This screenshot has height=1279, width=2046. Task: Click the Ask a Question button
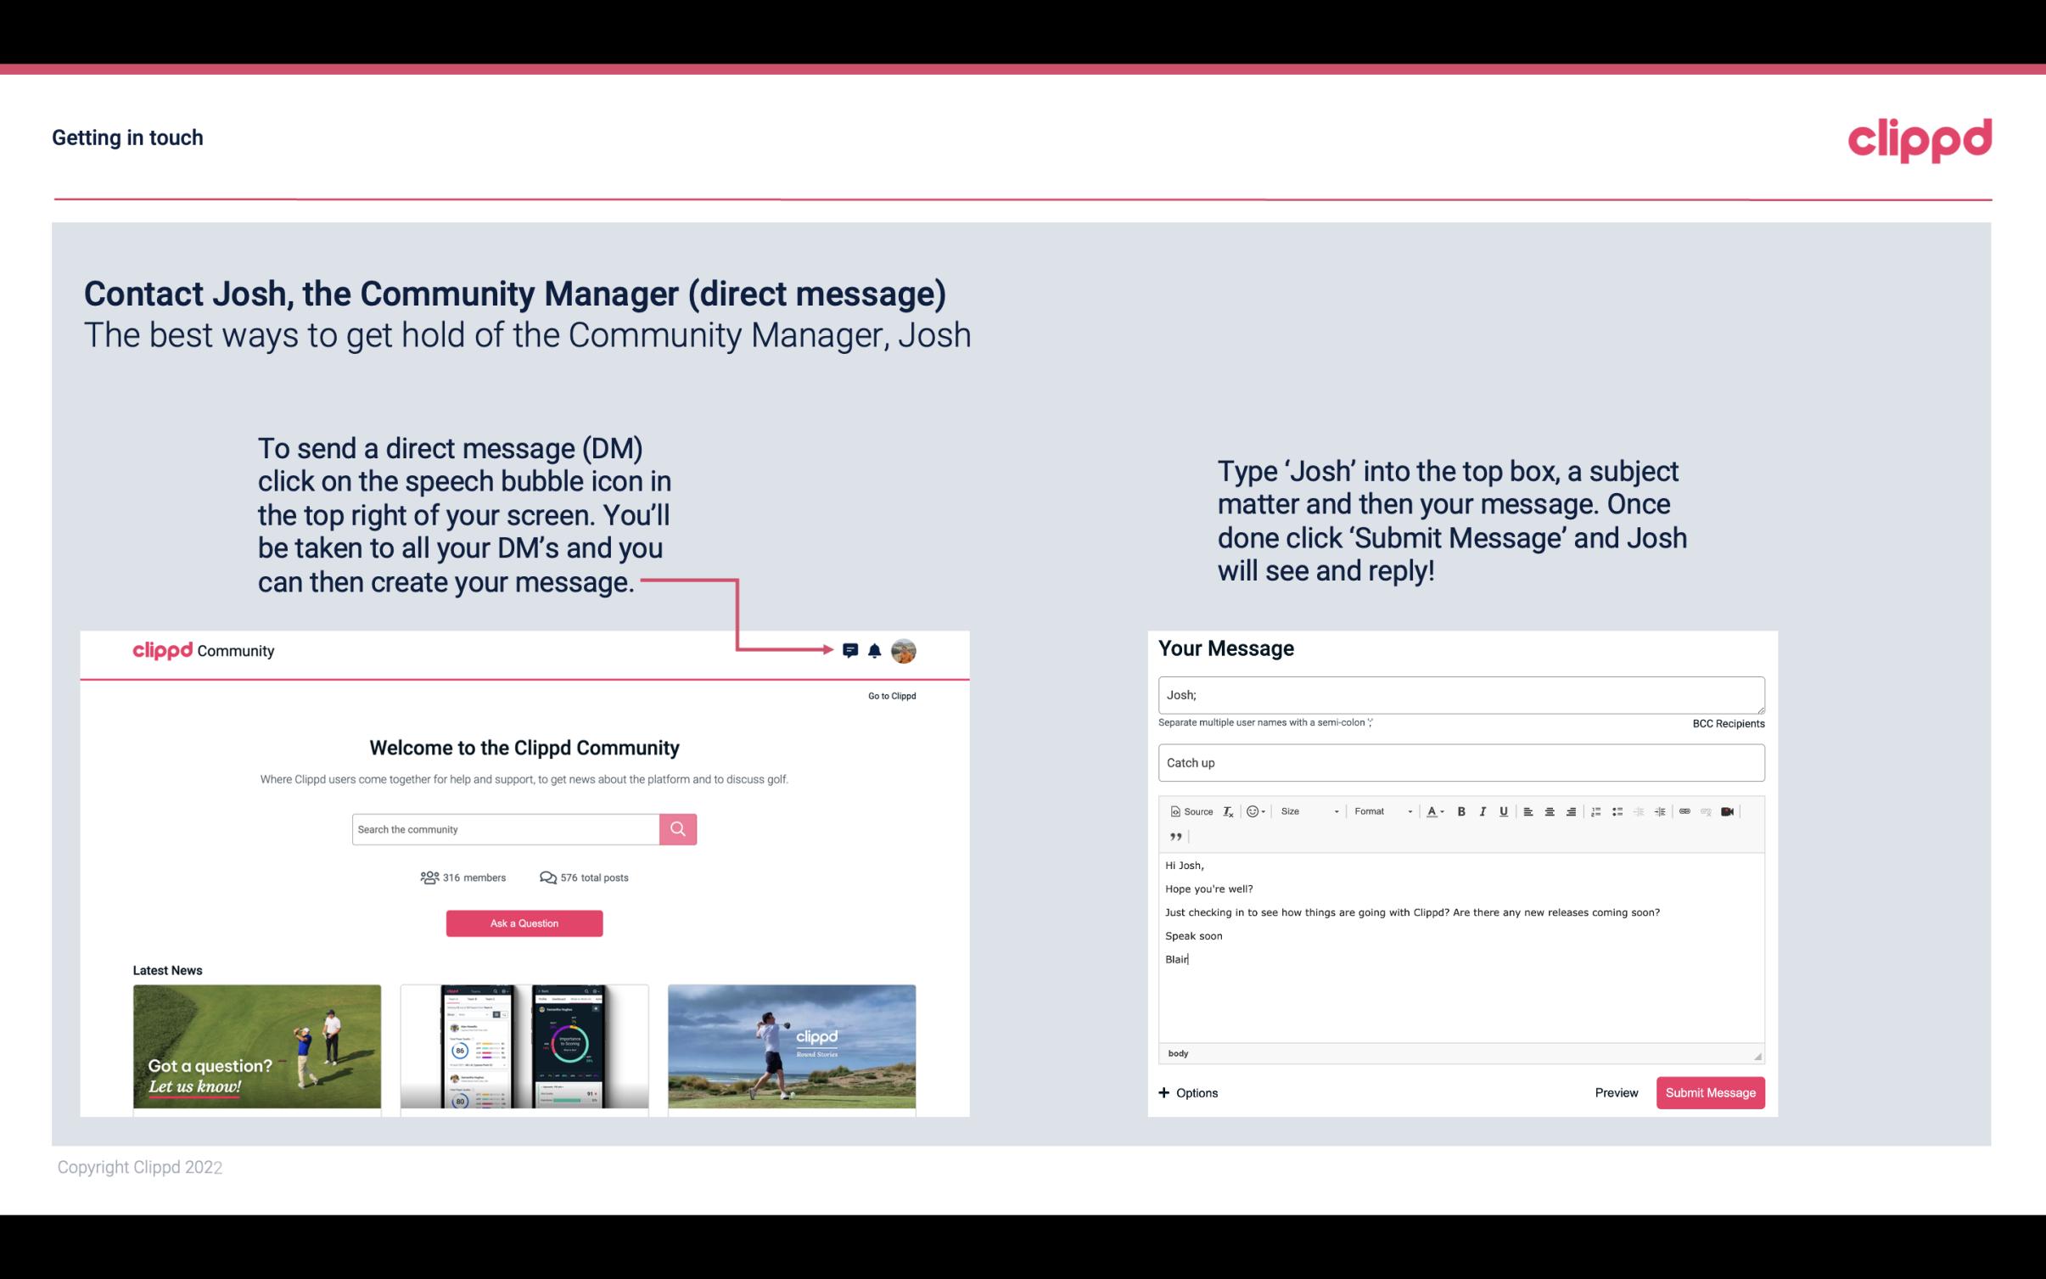526,923
